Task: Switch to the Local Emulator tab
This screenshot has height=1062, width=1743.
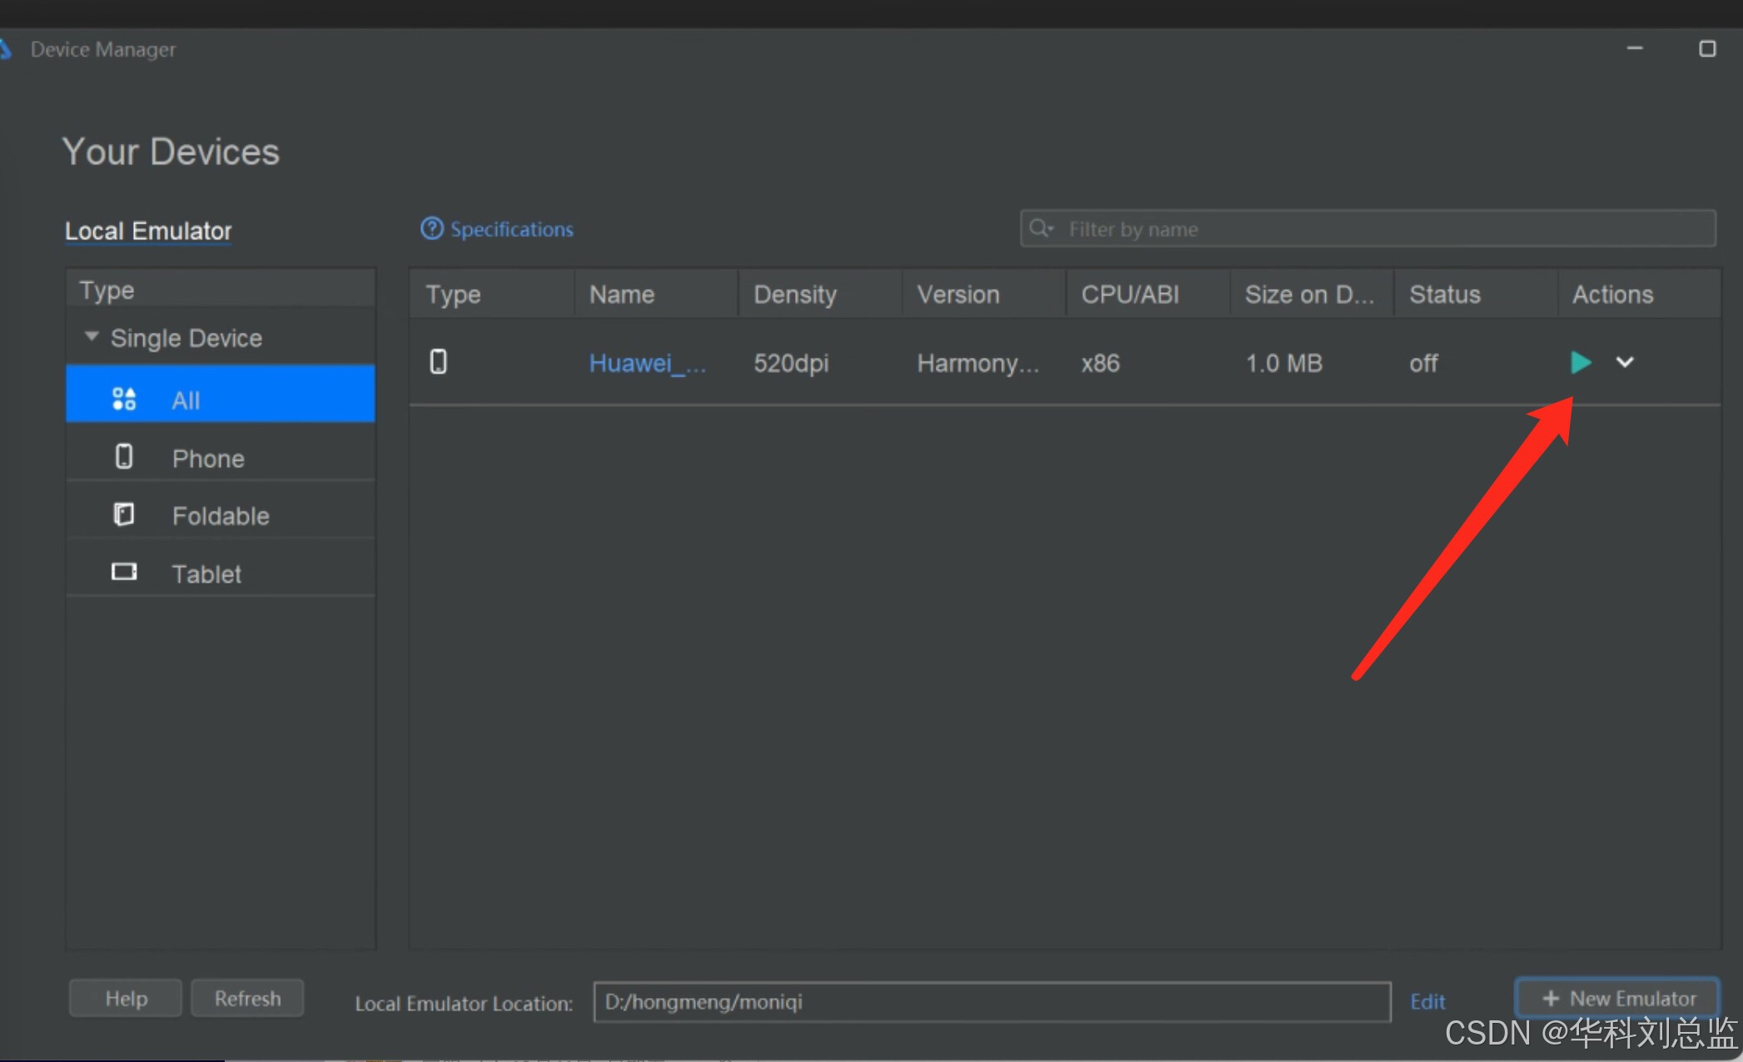Action: 148,231
